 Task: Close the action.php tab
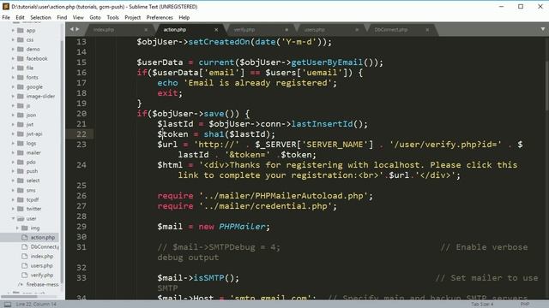pos(216,30)
